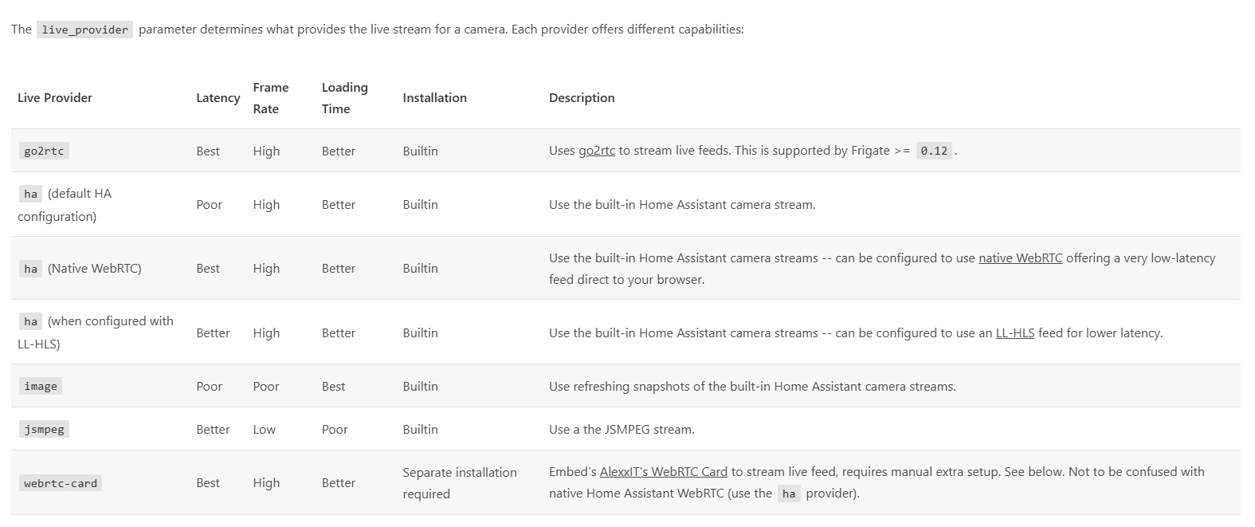The width and height of the screenshot is (1255, 527).
Task: Click ha code tag in Native WebRTC row
Action: [x=30, y=269]
